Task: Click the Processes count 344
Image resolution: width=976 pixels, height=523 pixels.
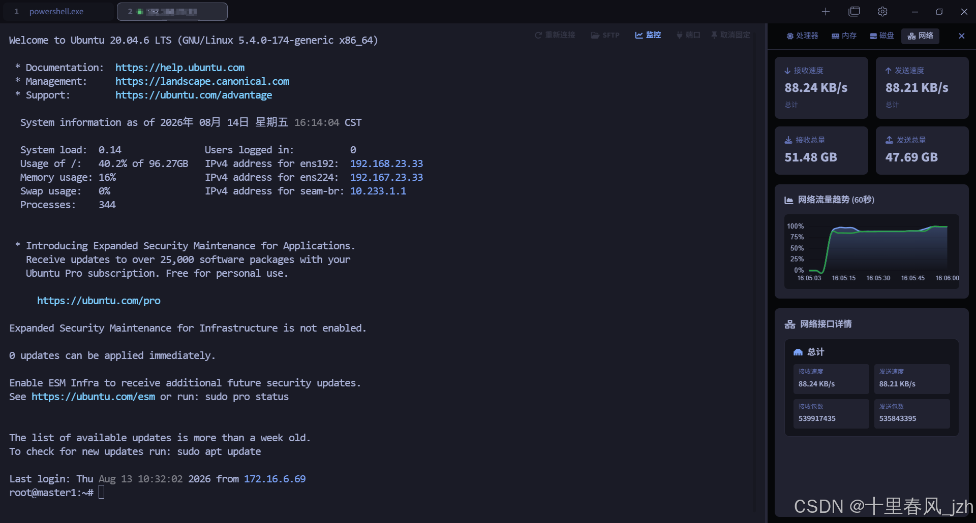Action: pyautogui.click(x=107, y=205)
